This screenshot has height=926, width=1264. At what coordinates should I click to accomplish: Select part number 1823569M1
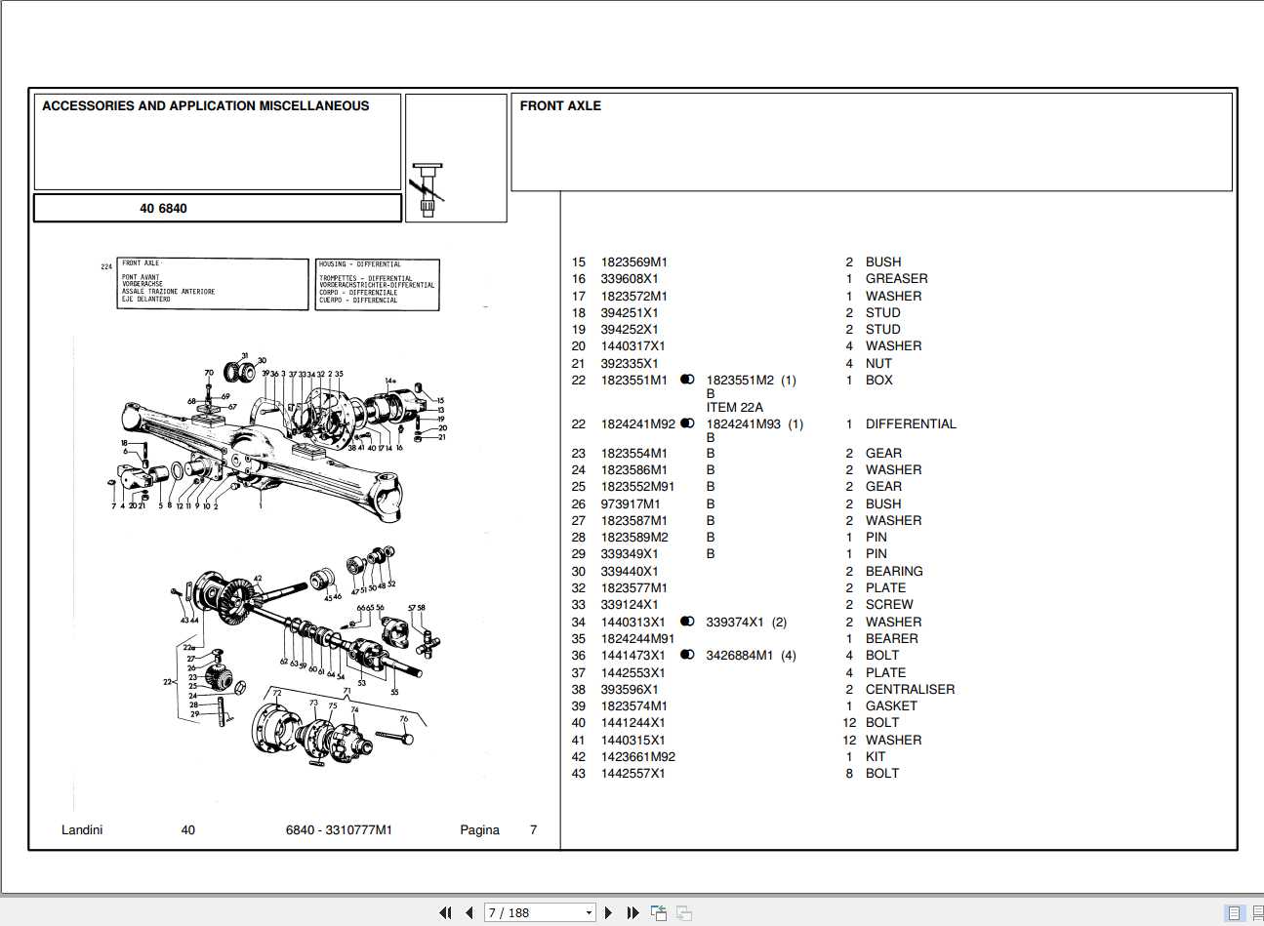[x=634, y=262]
